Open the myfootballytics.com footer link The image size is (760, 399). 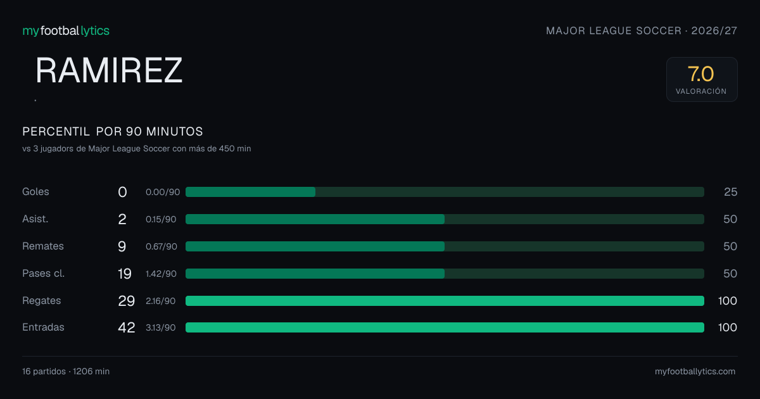pos(695,372)
